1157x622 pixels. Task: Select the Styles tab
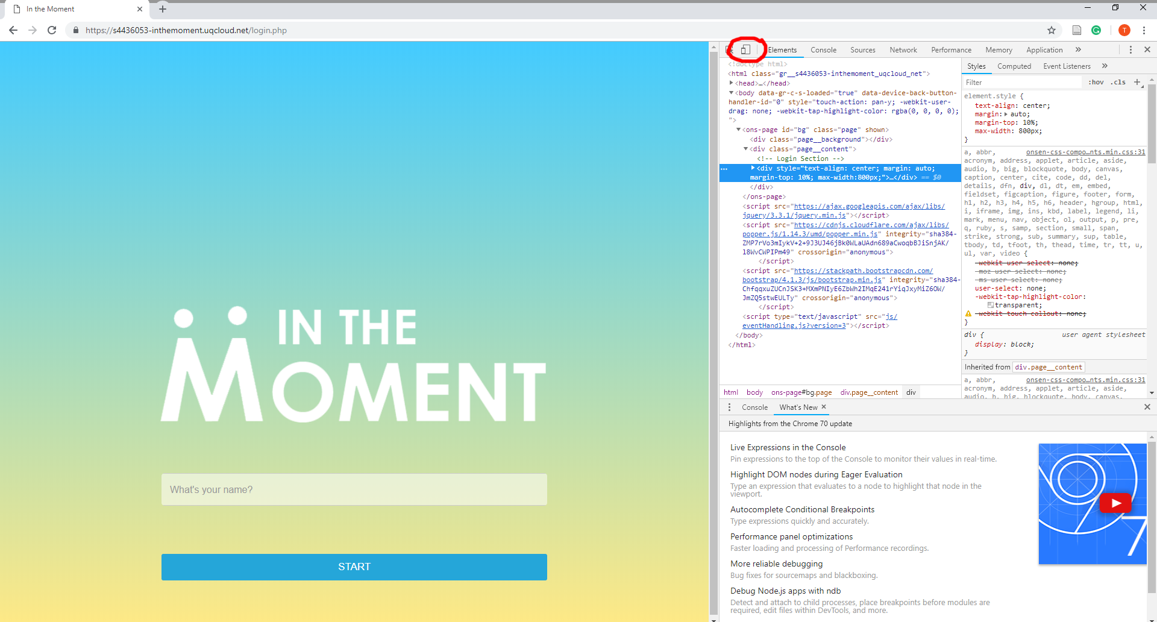pos(976,66)
